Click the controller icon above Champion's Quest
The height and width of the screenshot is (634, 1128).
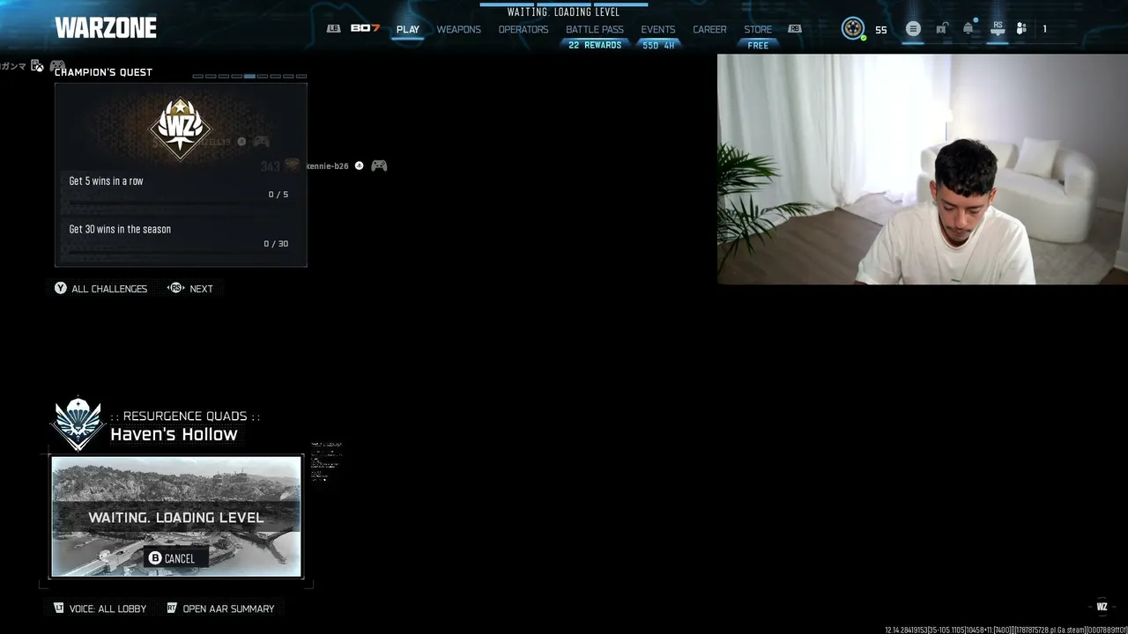click(x=57, y=66)
